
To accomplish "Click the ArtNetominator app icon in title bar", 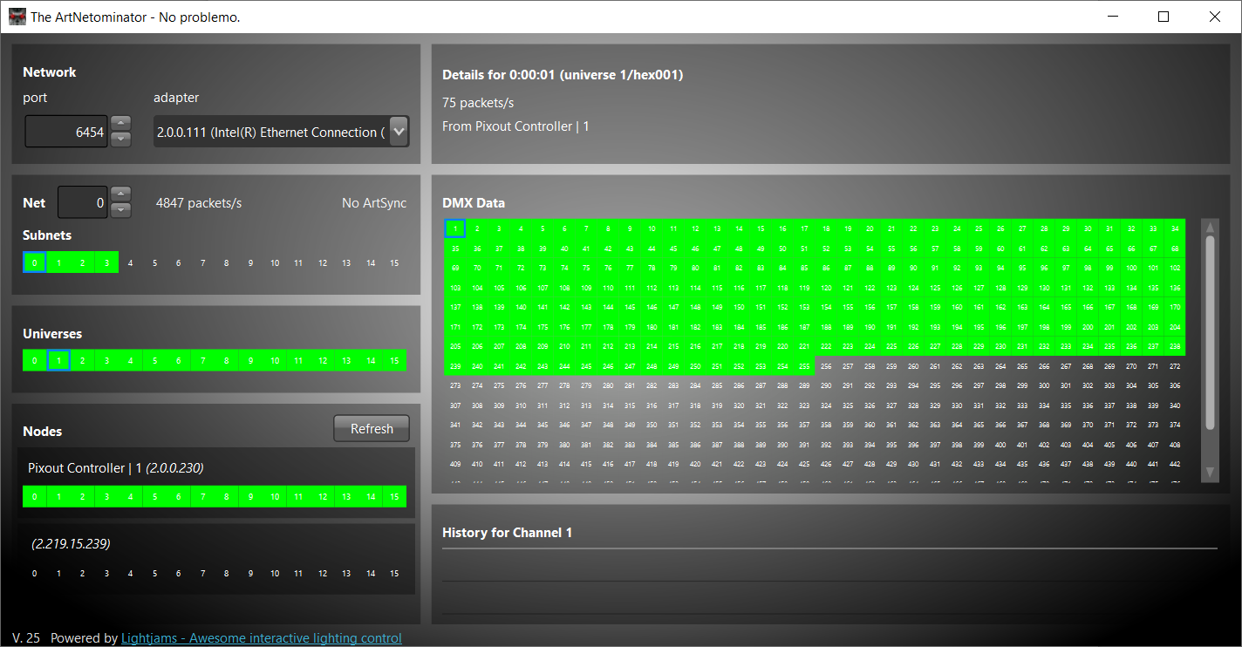I will (x=17, y=17).
